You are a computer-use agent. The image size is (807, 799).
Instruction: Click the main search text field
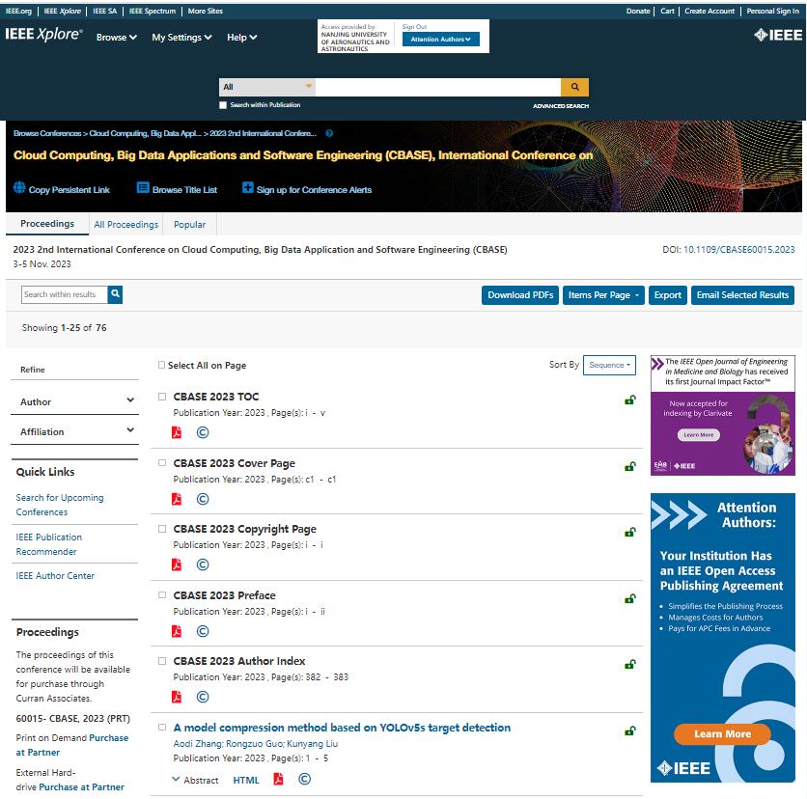coord(438,87)
